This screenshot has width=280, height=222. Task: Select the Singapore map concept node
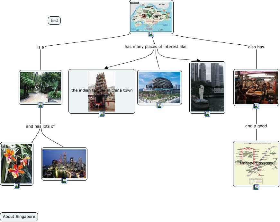click(151, 16)
